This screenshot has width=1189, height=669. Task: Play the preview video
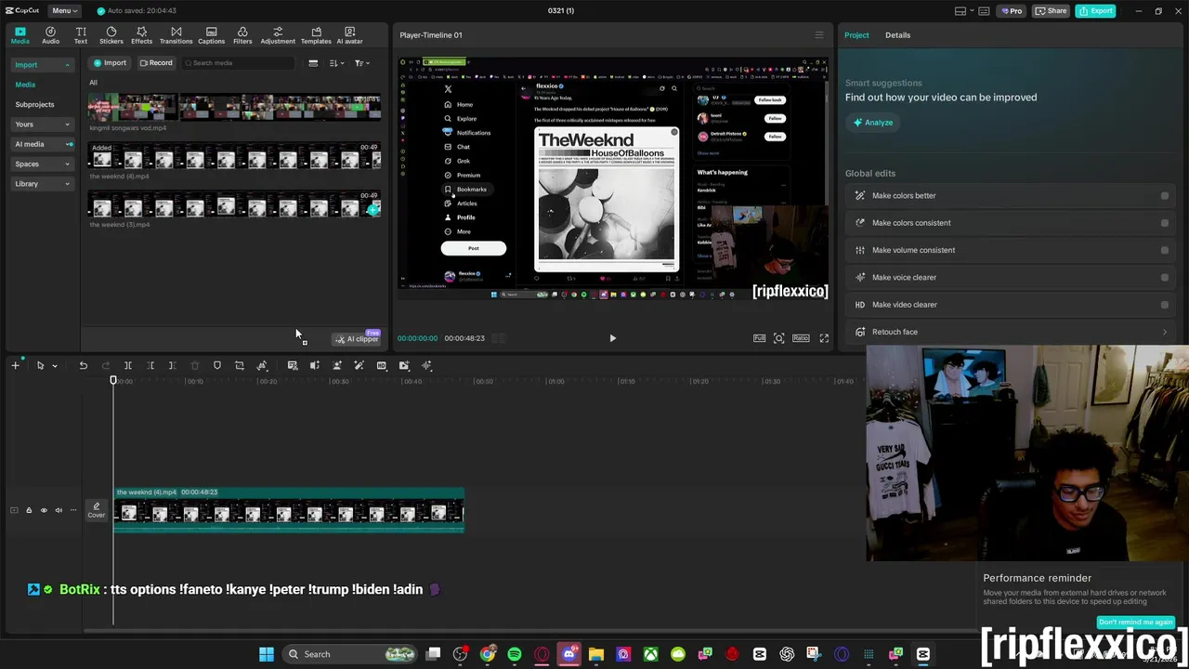612,338
